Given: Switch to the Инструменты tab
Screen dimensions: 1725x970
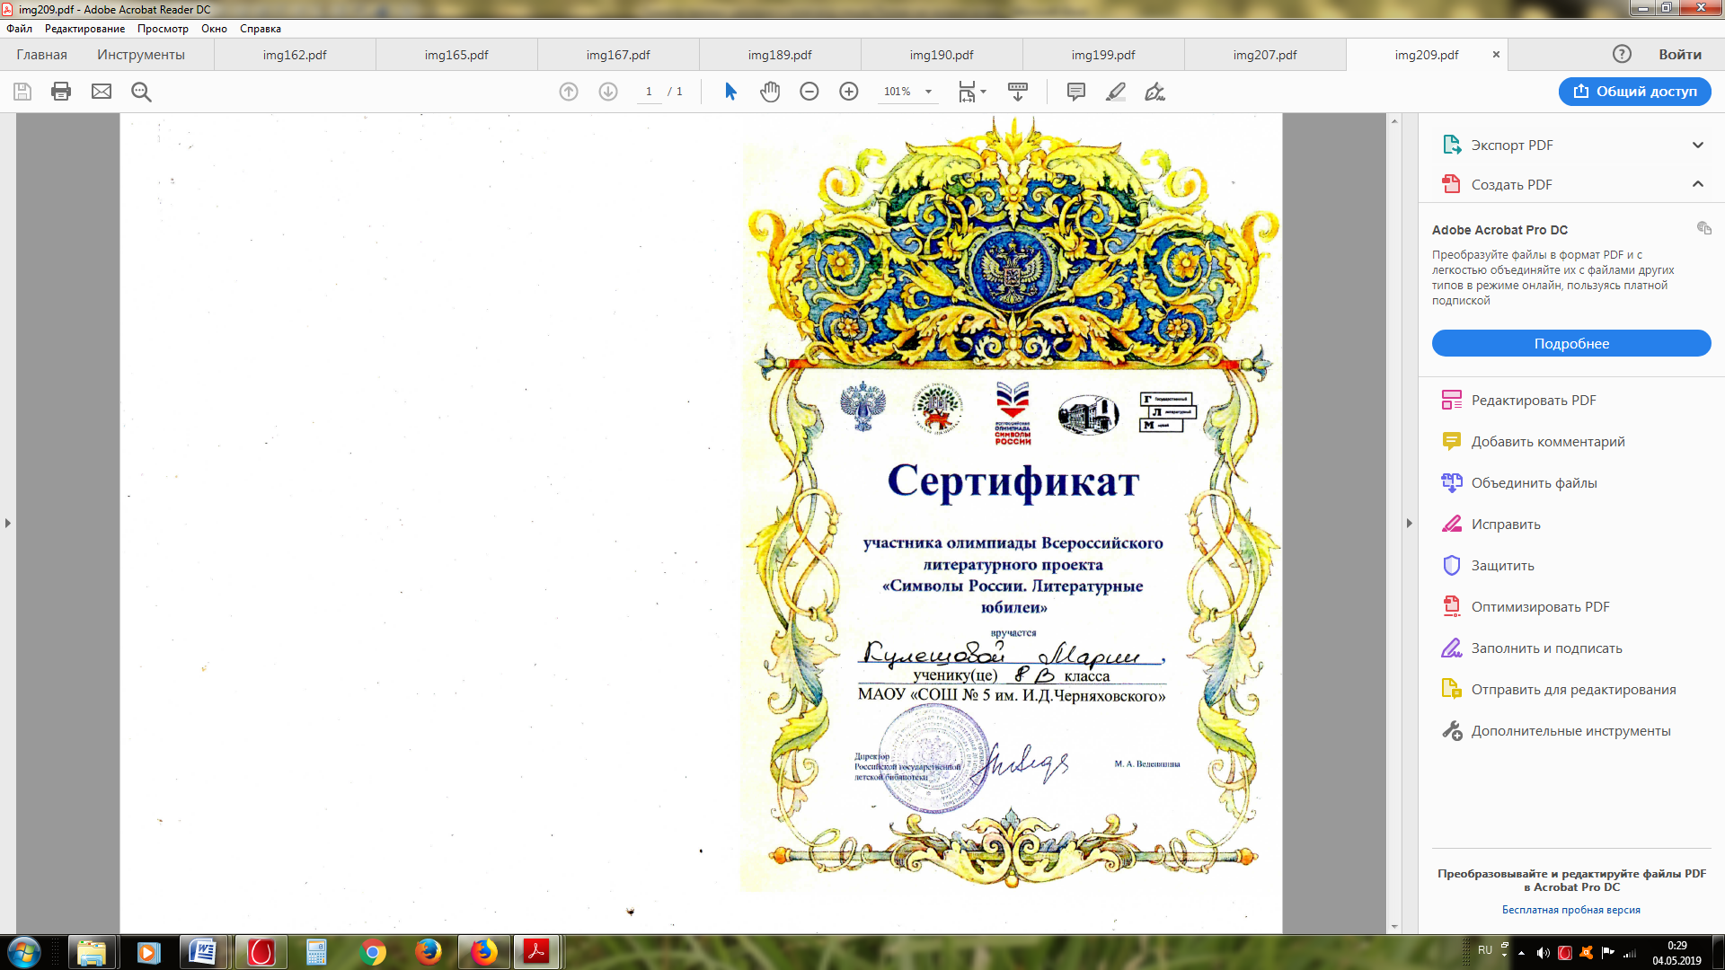Looking at the screenshot, I should (141, 55).
